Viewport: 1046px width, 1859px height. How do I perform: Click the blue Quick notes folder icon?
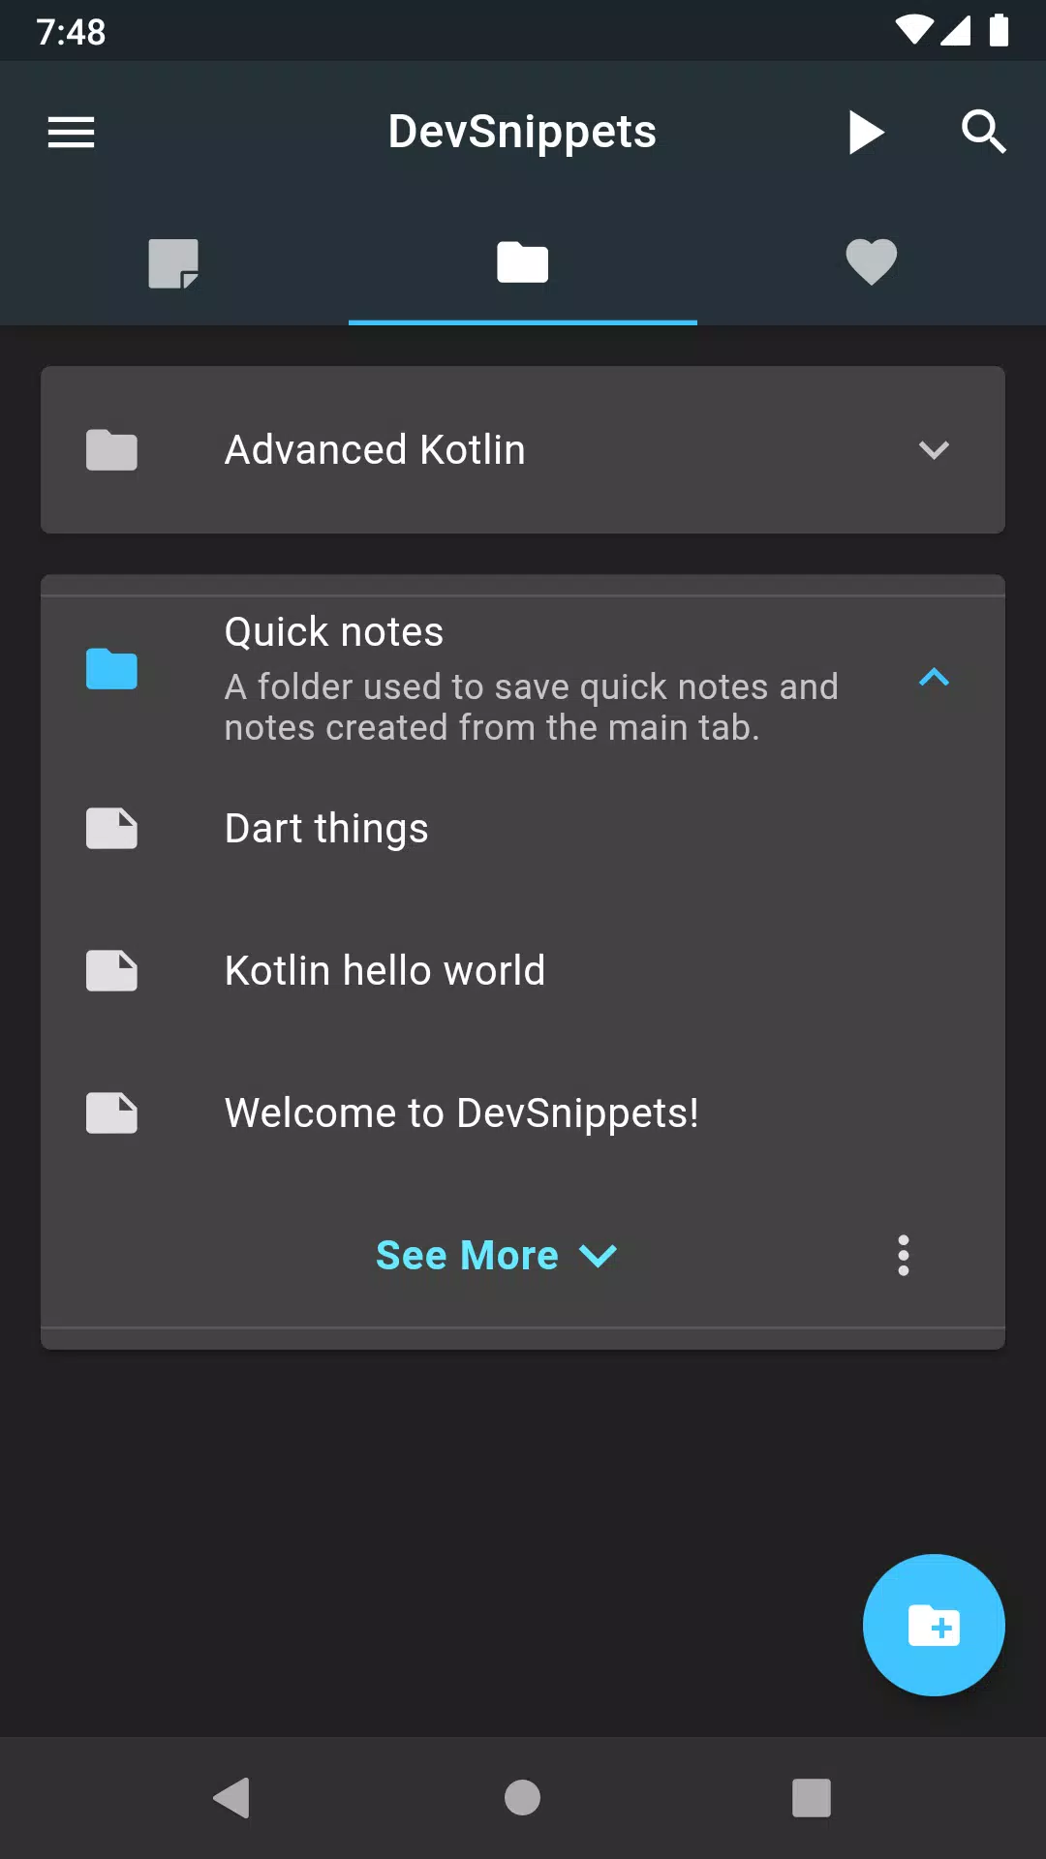(111, 669)
